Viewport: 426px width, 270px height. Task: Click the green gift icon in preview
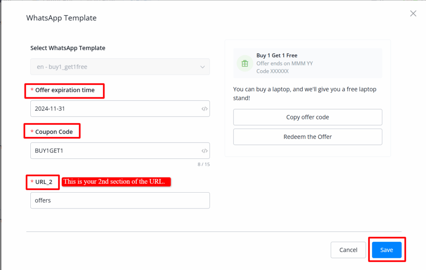click(x=245, y=63)
